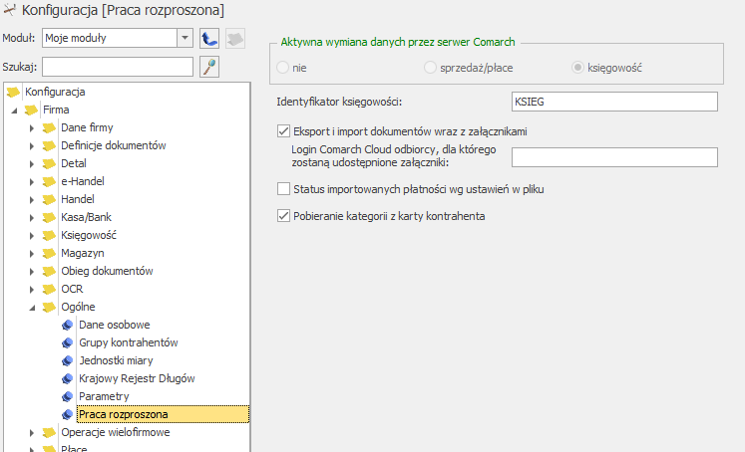The image size is (745, 452).
Task: Expand the Księgowość tree node
Action: tap(32, 235)
